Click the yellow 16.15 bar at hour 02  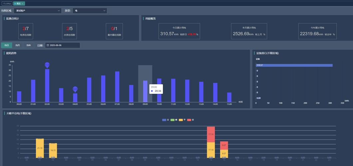[53, 150]
